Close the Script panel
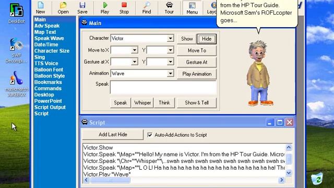The height and width of the screenshot is (188, 334). 290,123
